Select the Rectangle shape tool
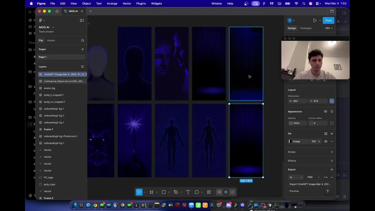 pyautogui.click(x=164, y=192)
